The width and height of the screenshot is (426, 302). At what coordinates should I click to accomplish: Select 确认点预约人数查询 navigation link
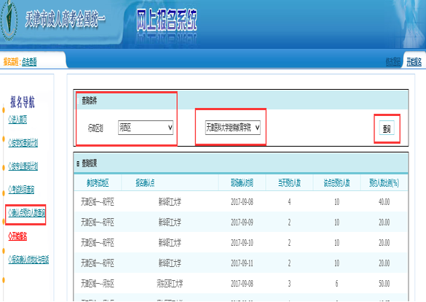27,213
